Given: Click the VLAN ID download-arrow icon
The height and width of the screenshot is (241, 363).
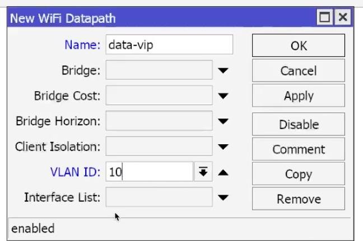Looking at the screenshot, I should click(x=203, y=172).
